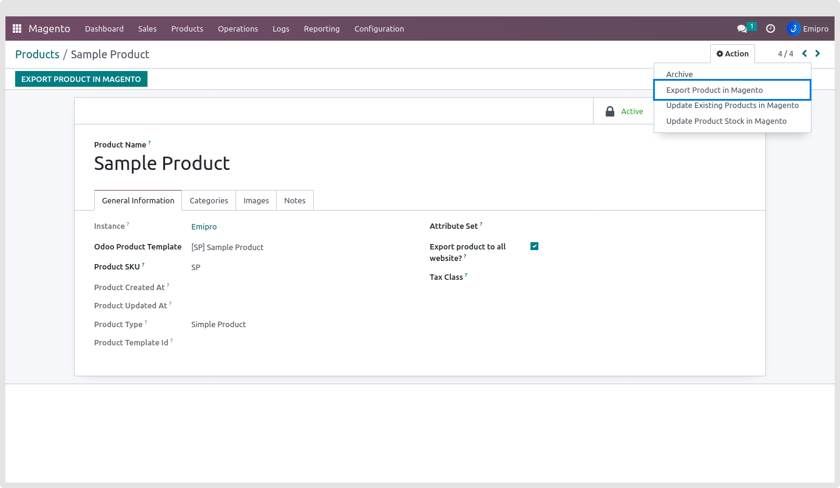This screenshot has height=488, width=840.
Task: Click the Products breadcrumb link
Action: (x=37, y=55)
